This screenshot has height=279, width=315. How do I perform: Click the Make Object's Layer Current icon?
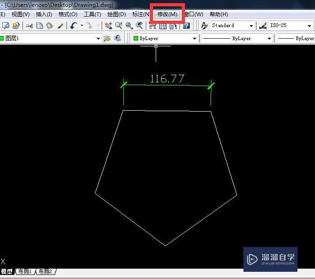click(107, 38)
